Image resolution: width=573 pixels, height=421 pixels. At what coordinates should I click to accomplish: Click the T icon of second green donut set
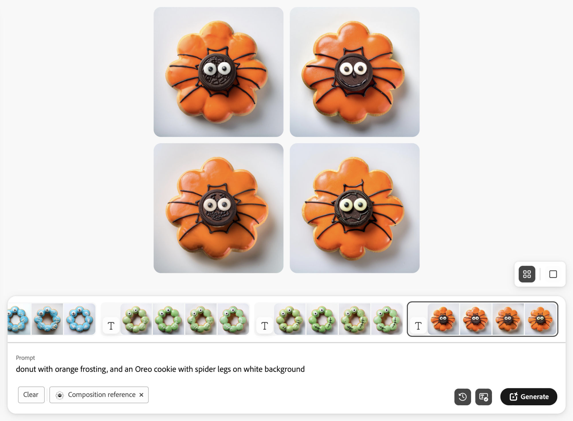(264, 326)
